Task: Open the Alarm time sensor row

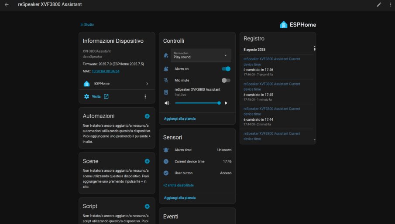Action: click(197, 150)
